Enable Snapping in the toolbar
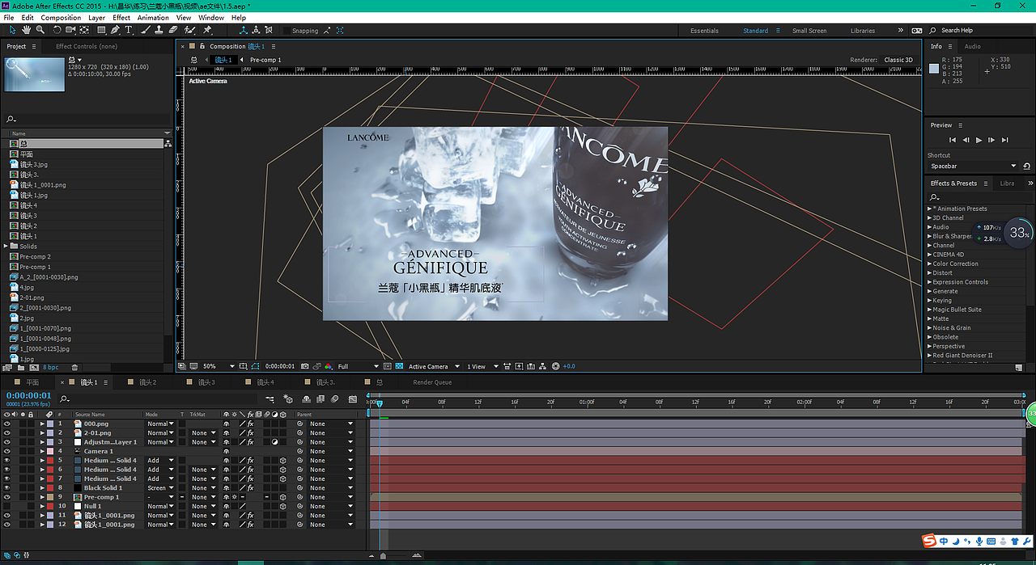 (x=285, y=30)
